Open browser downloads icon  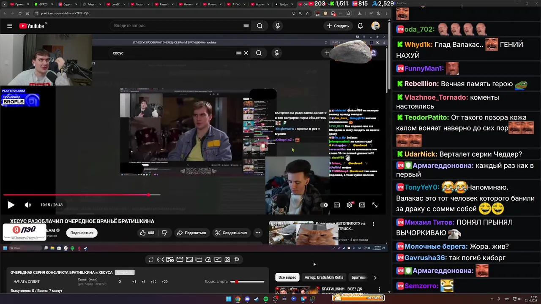(360, 13)
